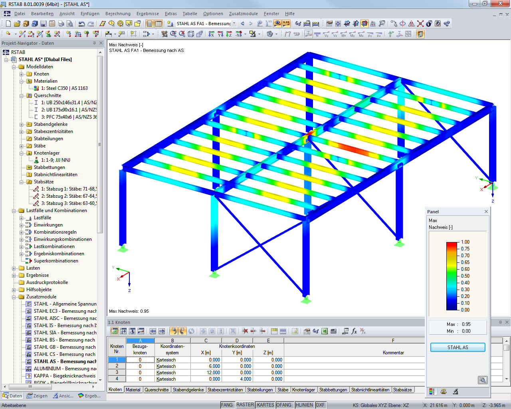Toggle the table display button
Screen dimensions: 511x409
(158, 24)
